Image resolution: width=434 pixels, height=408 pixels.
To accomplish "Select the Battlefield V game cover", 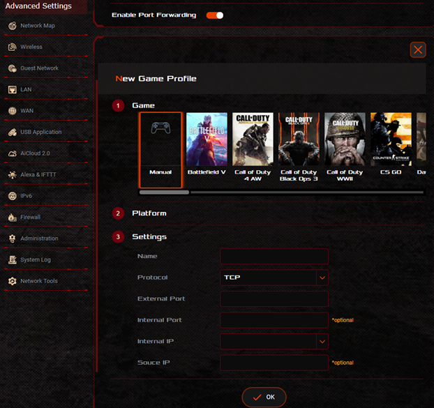I will point(207,139).
